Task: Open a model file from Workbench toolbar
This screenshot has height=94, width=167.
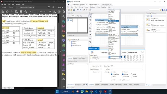Action: 71,10
